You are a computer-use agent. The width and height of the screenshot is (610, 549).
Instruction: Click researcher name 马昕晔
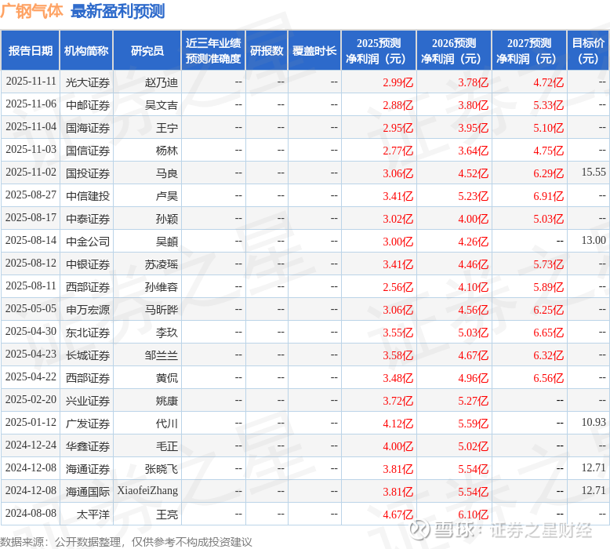point(161,310)
